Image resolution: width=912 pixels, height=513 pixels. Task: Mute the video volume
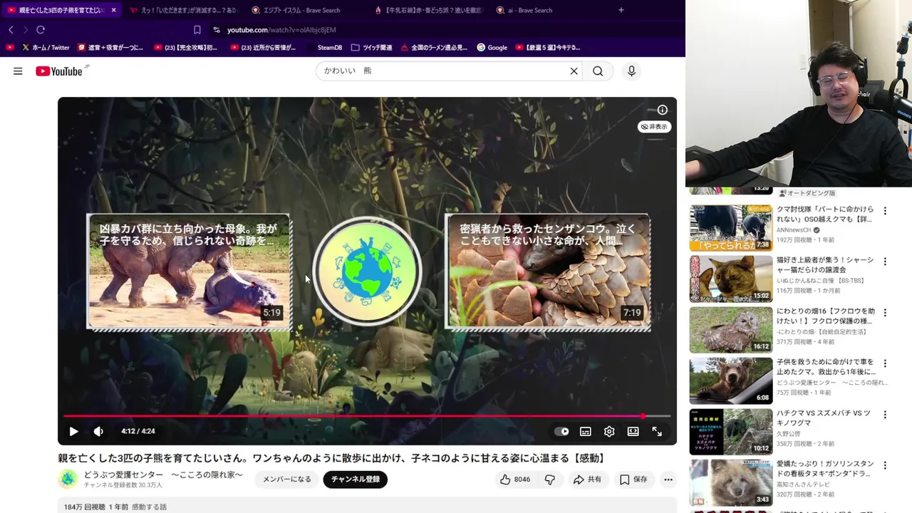(98, 431)
